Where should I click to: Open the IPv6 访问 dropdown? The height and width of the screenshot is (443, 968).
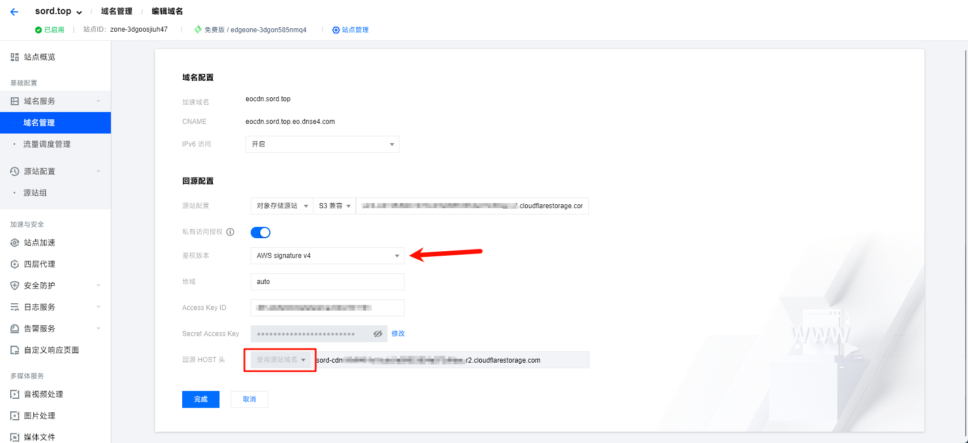point(322,144)
